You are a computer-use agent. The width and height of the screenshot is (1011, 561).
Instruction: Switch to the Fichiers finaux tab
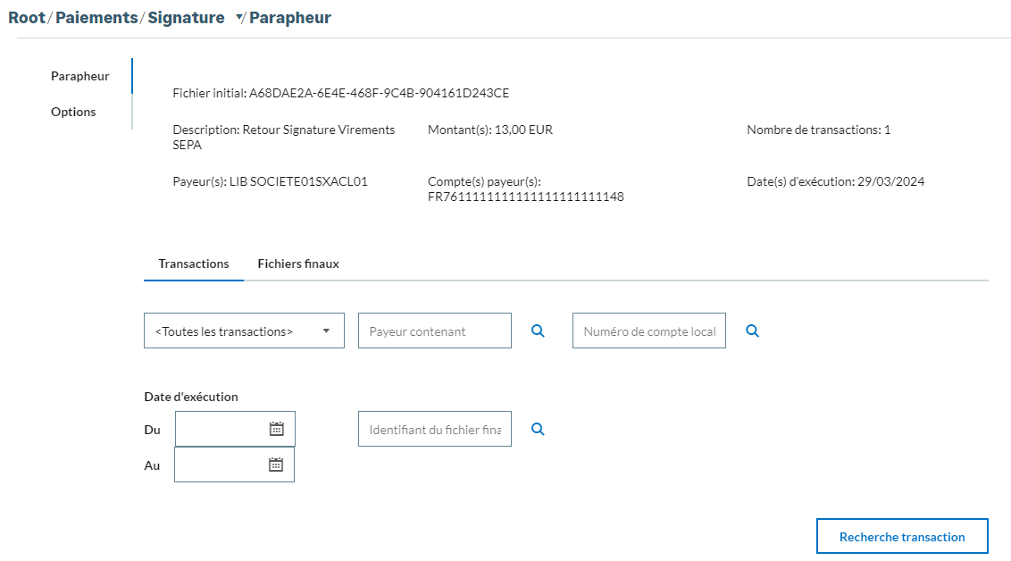[298, 264]
